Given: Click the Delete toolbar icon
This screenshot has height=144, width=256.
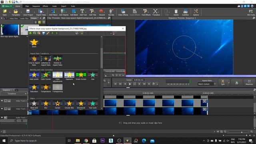Looking at the screenshot, I should (176, 12).
